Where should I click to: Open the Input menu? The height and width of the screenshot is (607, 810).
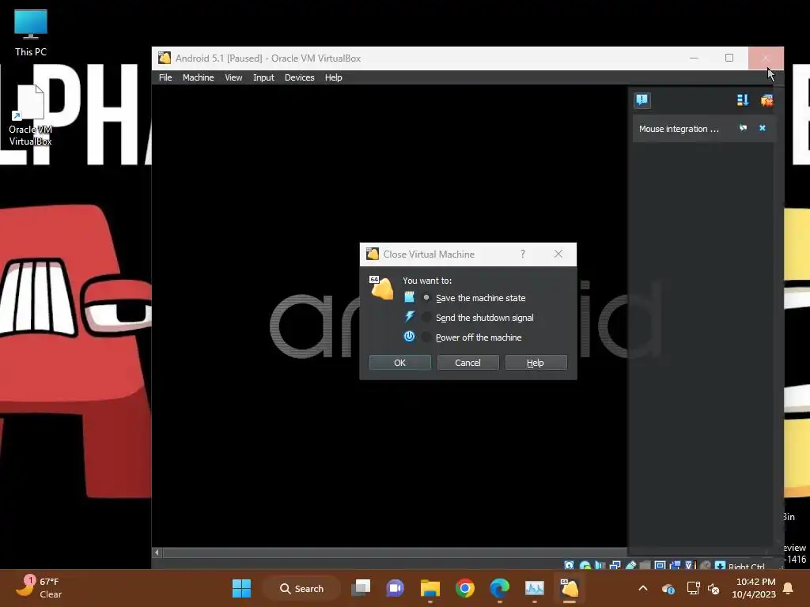263,77
